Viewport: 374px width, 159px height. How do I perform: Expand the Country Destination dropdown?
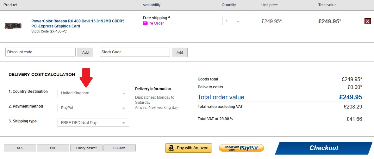pyautogui.click(x=93, y=93)
